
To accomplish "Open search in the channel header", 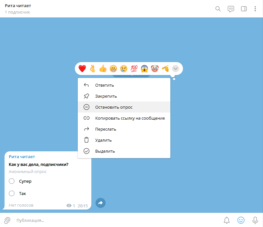I will pyautogui.click(x=218, y=9).
